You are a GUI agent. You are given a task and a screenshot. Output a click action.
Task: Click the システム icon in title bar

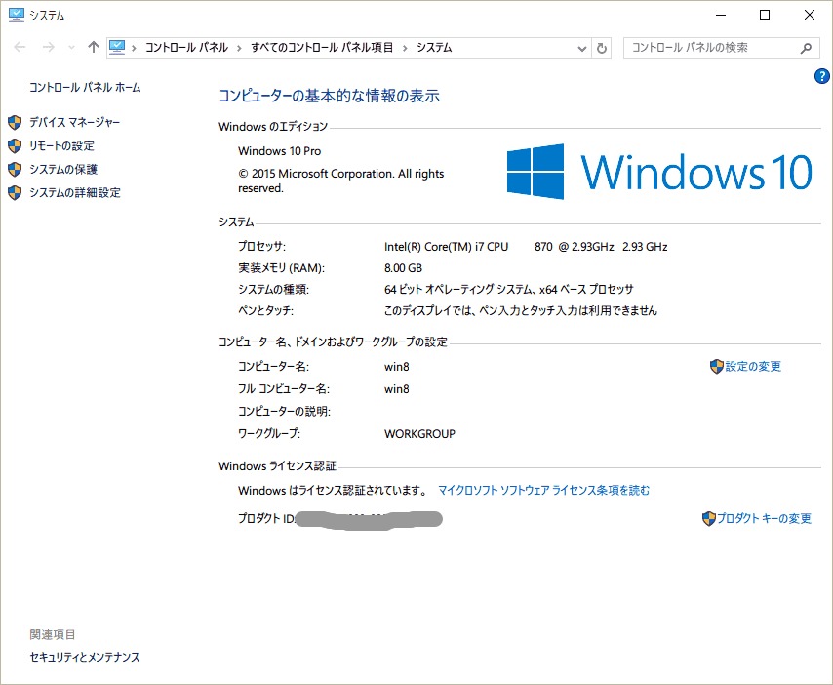click(16, 15)
